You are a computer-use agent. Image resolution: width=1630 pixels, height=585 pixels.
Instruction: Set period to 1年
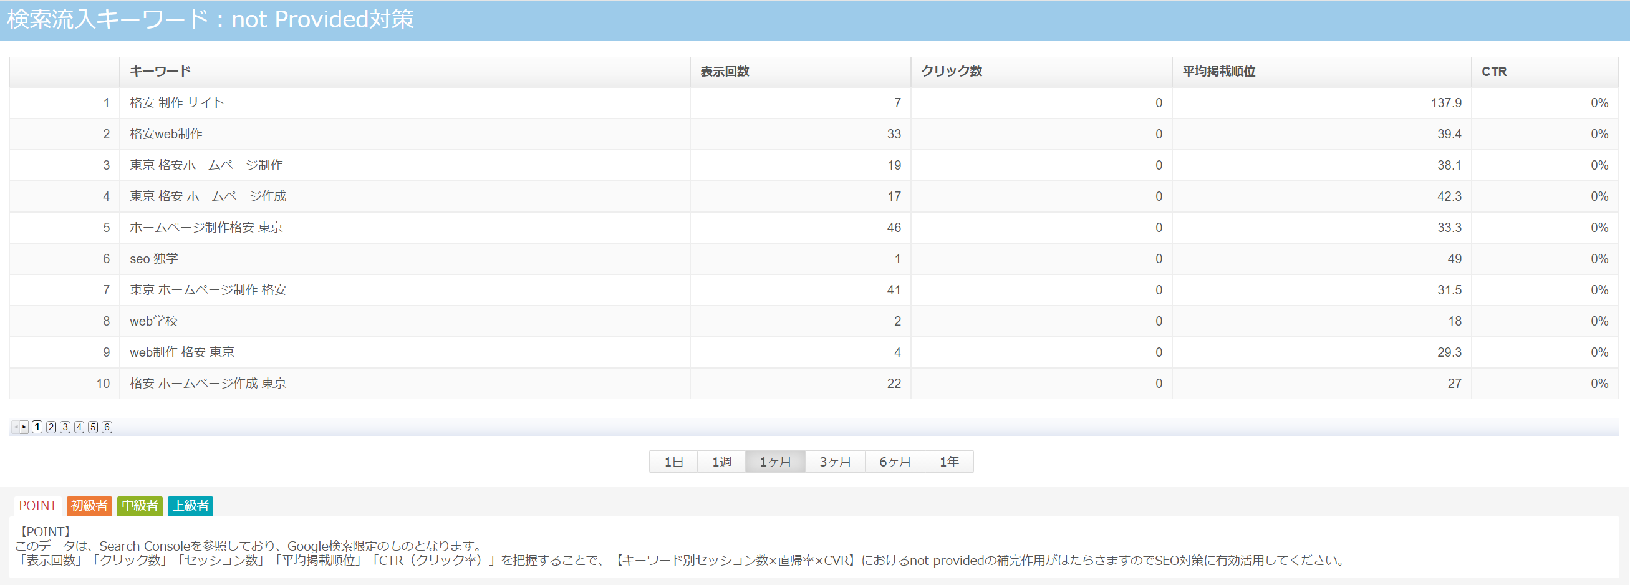[x=948, y=462]
